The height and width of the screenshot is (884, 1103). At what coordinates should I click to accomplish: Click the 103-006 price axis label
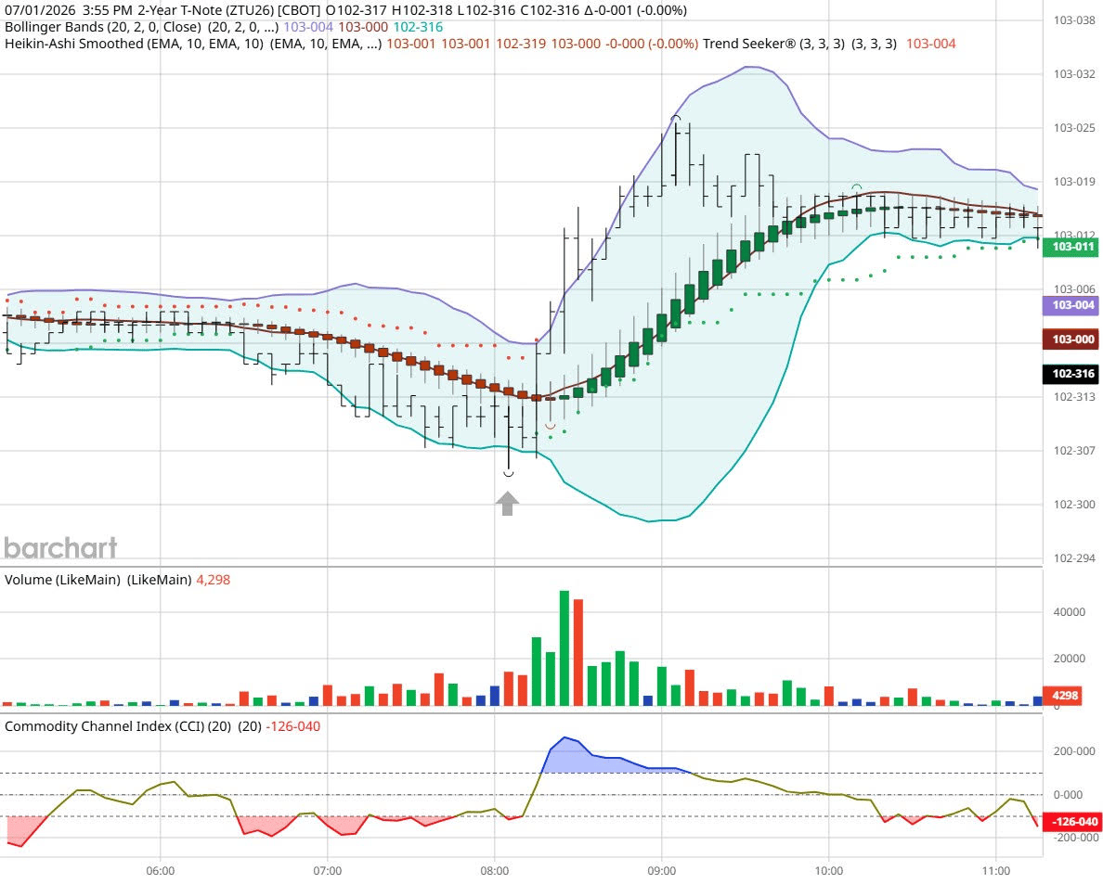pyautogui.click(x=1074, y=288)
